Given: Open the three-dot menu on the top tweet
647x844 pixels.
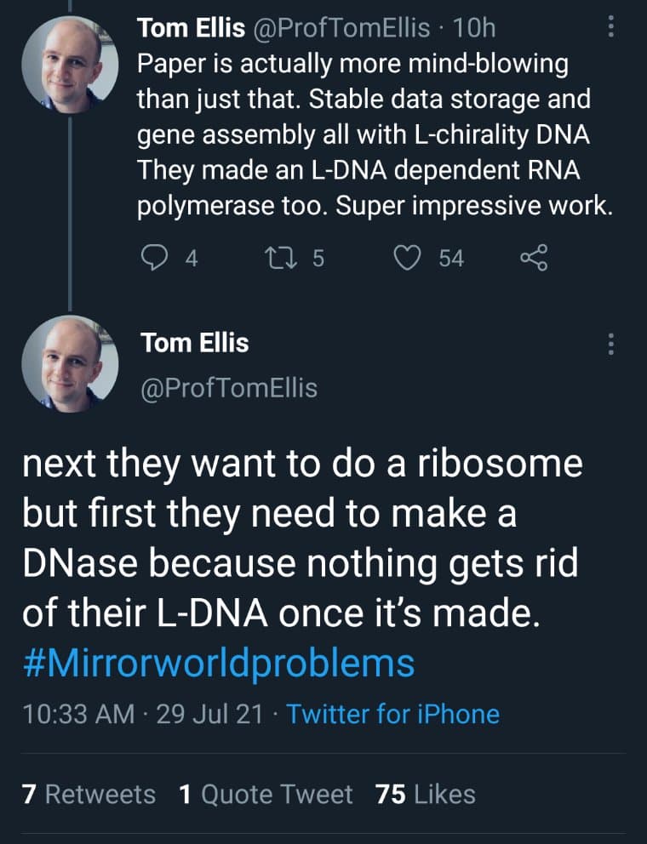Looking at the screenshot, I should (610, 28).
